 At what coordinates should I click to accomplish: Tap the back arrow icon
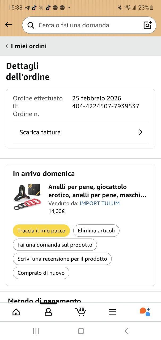[9, 25]
